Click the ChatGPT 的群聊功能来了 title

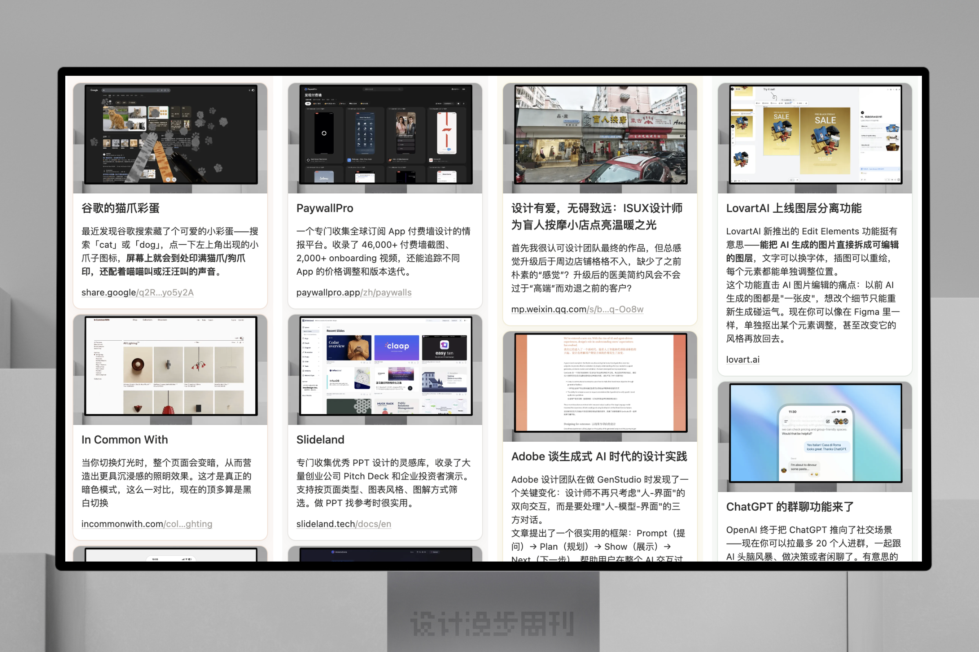pos(790,507)
